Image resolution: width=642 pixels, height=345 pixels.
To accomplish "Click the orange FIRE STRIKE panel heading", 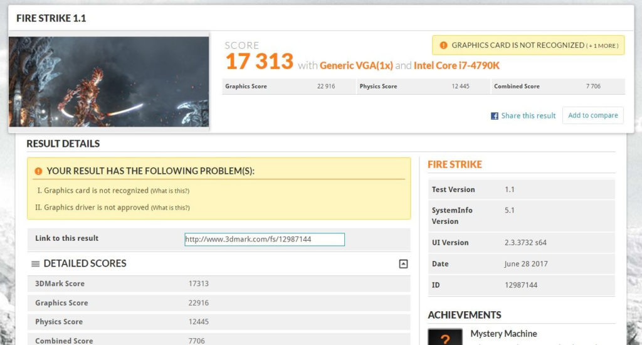I will point(455,164).
